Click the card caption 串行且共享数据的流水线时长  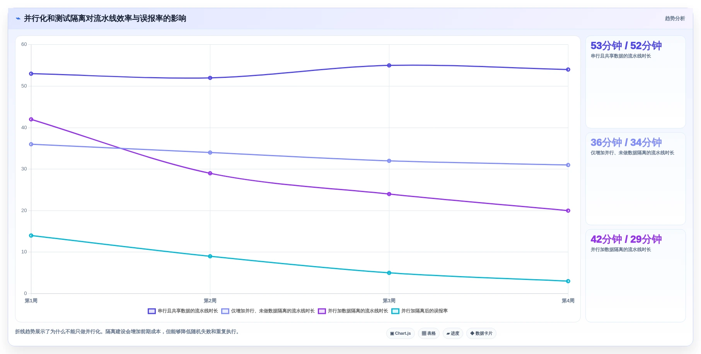tap(621, 56)
